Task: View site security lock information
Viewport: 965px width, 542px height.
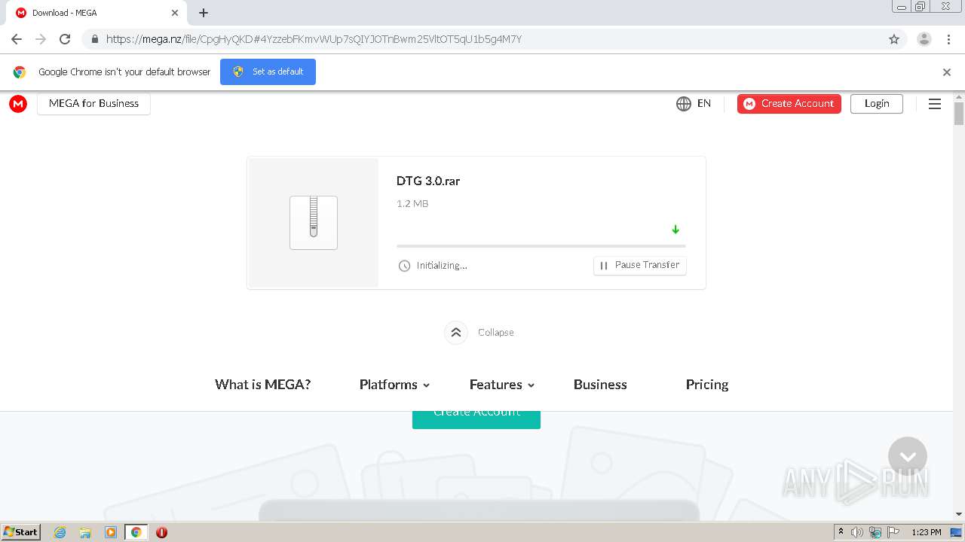Action: (94, 39)
